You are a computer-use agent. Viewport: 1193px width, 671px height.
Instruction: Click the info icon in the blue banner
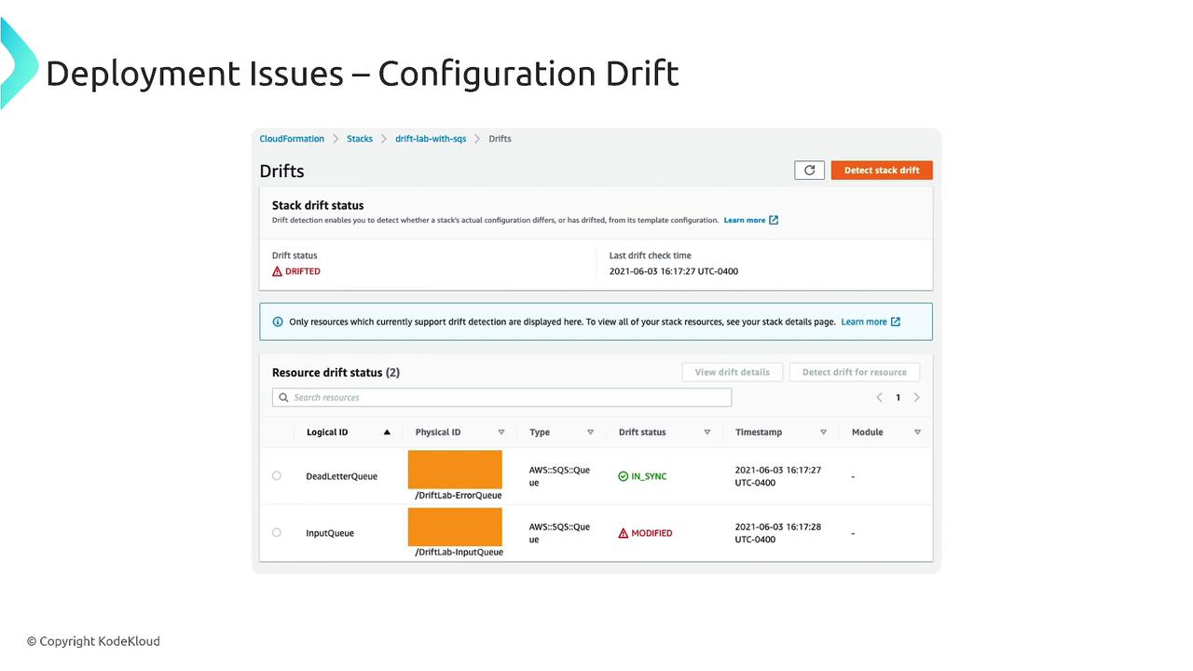278,322
